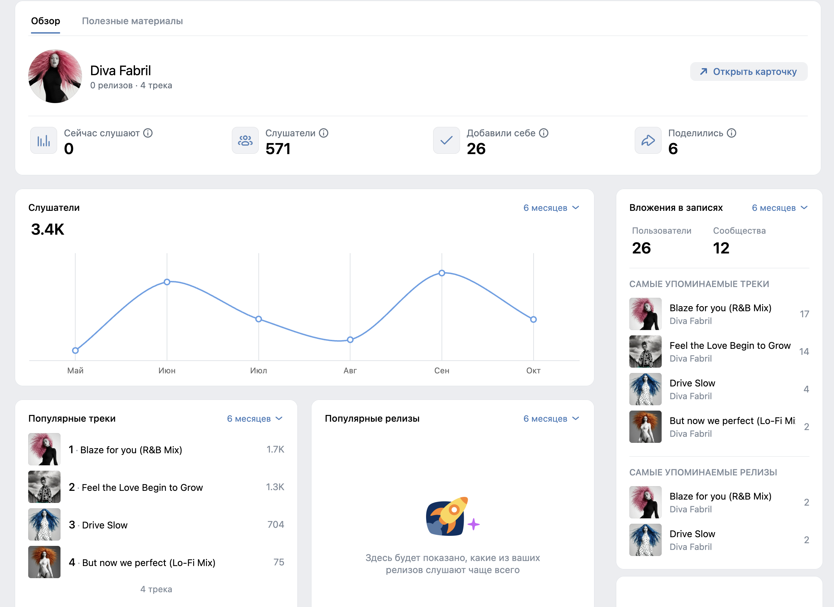Click Drive Slow cover in mentioned tracks
Screen dimensions: 834x607
(645, 389)
